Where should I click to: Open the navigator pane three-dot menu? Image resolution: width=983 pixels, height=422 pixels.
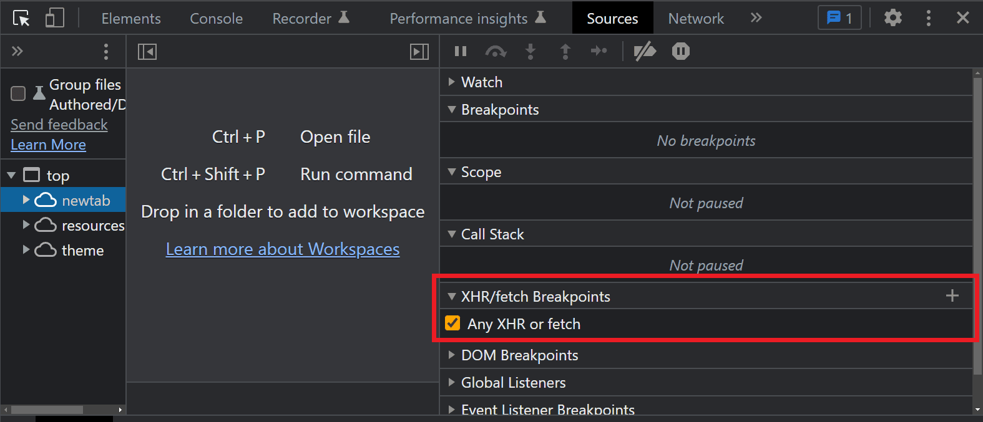[106, 51]
